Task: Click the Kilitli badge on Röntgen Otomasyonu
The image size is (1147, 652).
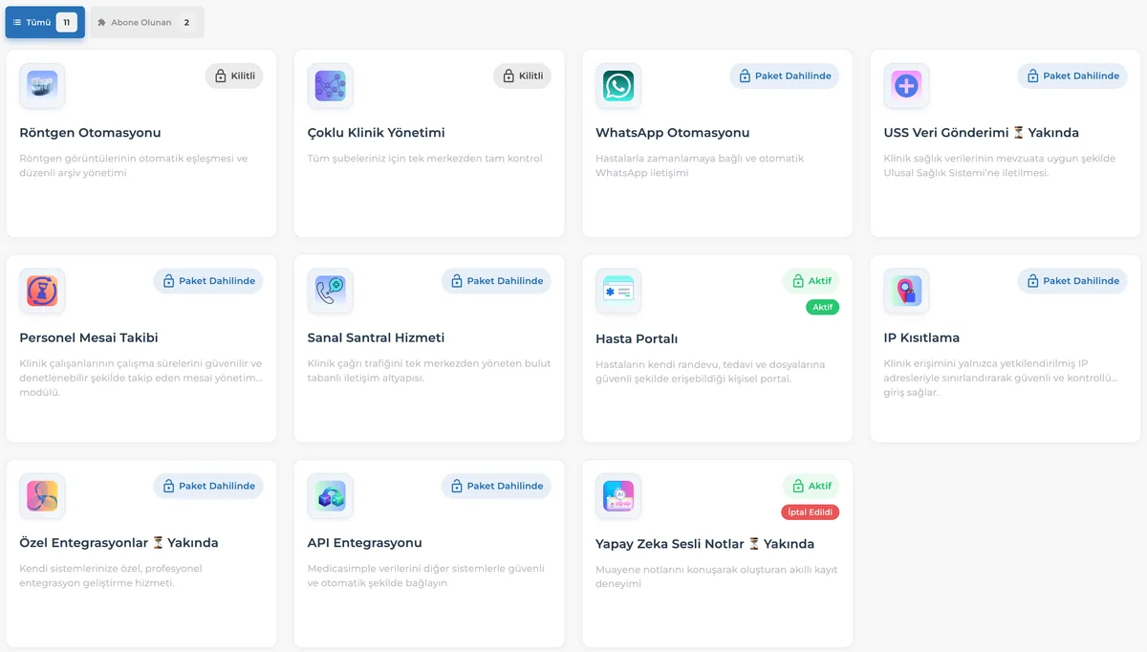Action: click(234, 76)
